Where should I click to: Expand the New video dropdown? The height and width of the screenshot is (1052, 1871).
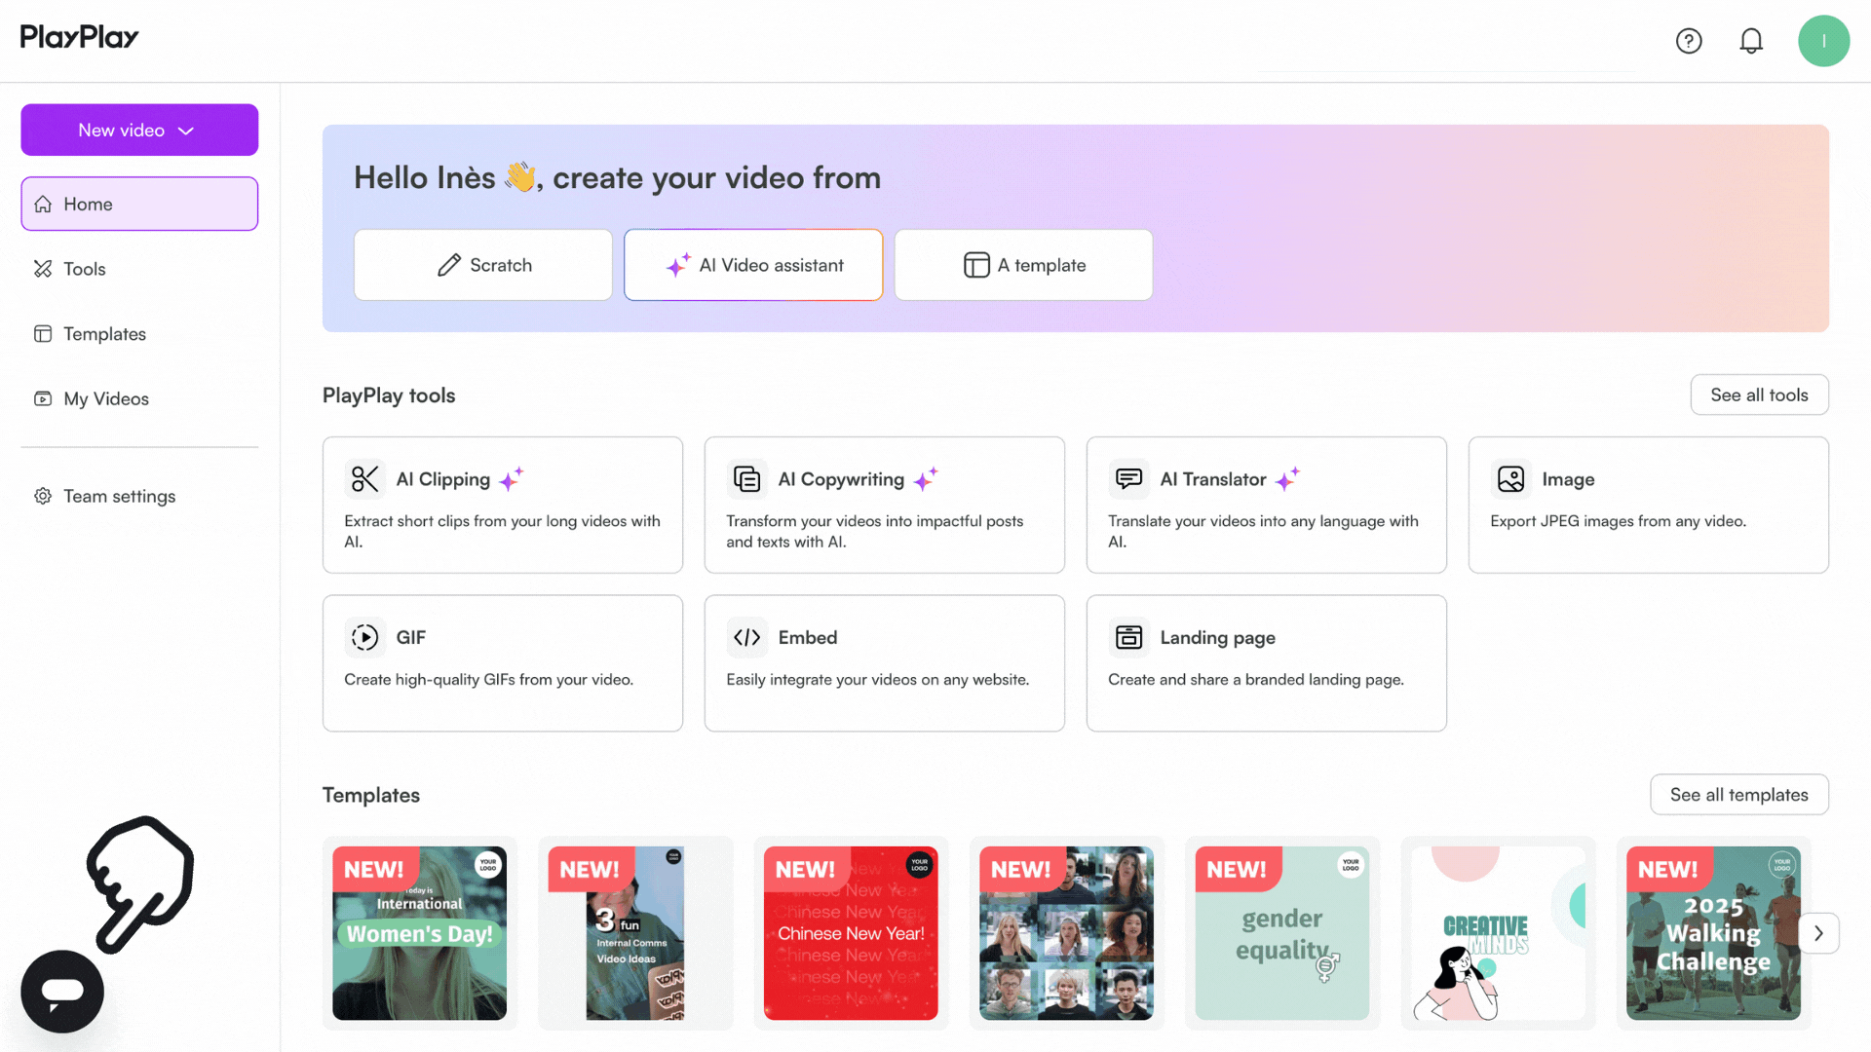[x=139, y=130]
